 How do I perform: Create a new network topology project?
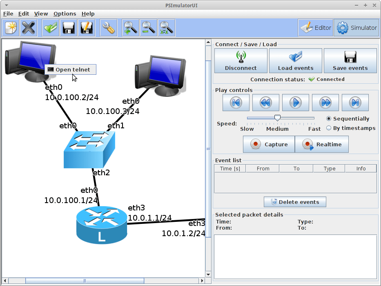point(10,27)
